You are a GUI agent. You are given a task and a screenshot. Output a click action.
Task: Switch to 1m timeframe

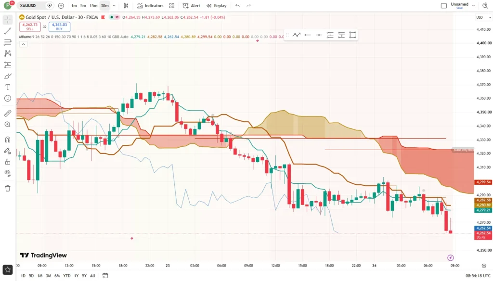point(74,6)
